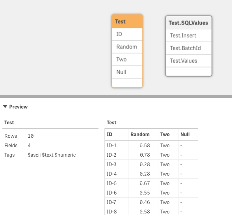This screenshot has width=232, height=217.
Task: Click the Random column header in preview
Action: [143, 135]
